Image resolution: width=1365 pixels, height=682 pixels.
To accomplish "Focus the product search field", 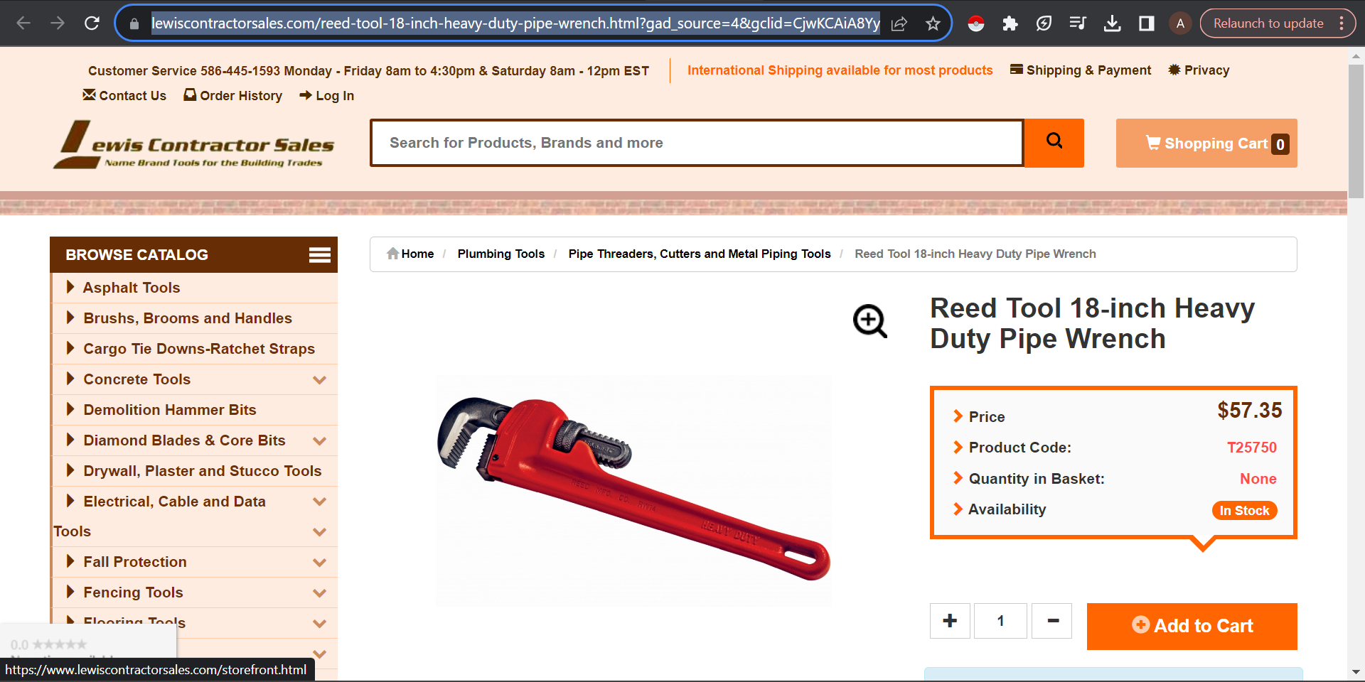I will pos(697,143).
